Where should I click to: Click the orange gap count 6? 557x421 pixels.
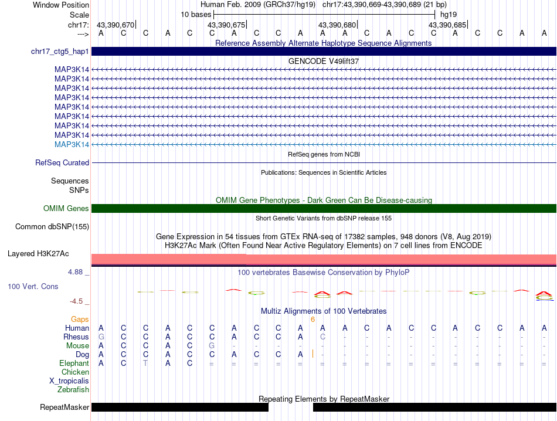tap(313, 320)
